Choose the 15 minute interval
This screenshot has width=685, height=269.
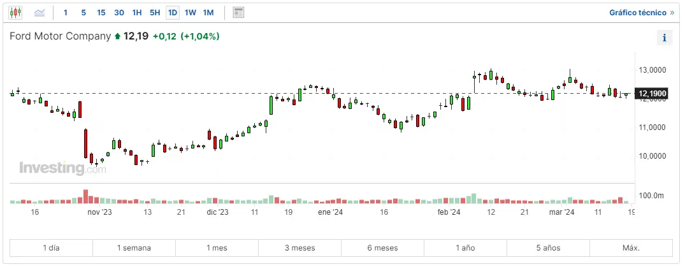point(101,12)
